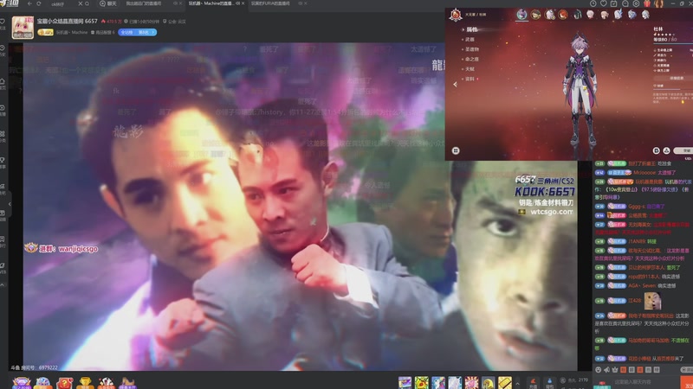Open the 武器 weapon menu item
The width and height of the screenshot is (693, 389).
pos(470,39)
